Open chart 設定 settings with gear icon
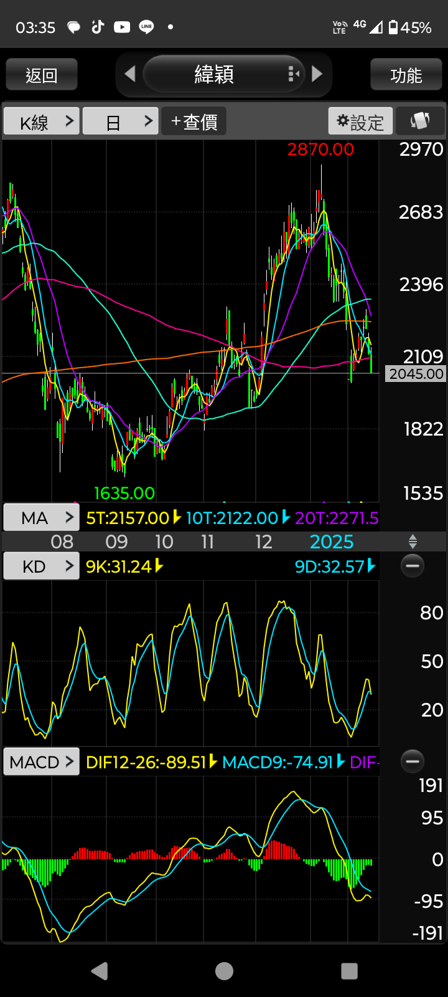Viewport: 448px width, 997px height. pos(361,121)
